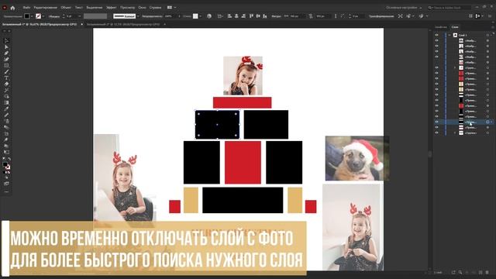496x279 pixels.
Task: Open the brush definition dropdown
Action: pyautogui.click(x=138, y=16)
